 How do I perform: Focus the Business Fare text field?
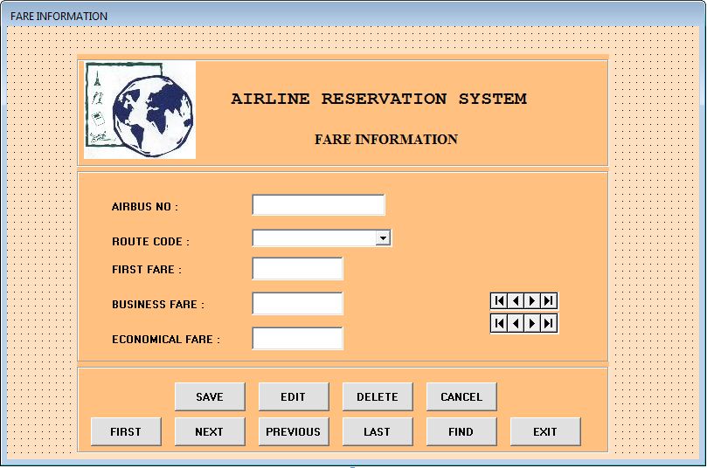[x=298, y=304]
